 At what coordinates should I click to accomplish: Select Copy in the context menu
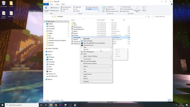point(96,71)
